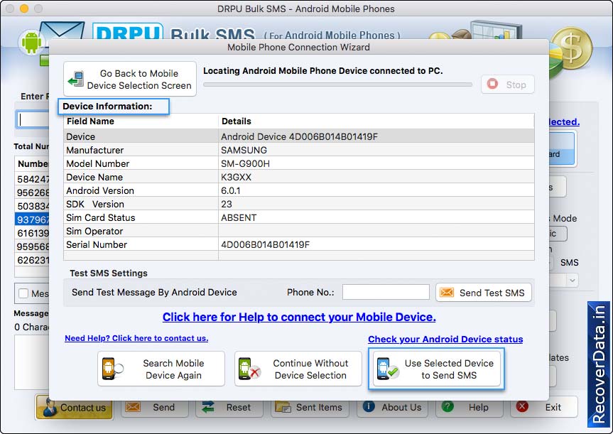Viewport: 613px width, 434px height.
Task: Select the Device Name row
Action: pyautogui.click(x=298, y=177)
